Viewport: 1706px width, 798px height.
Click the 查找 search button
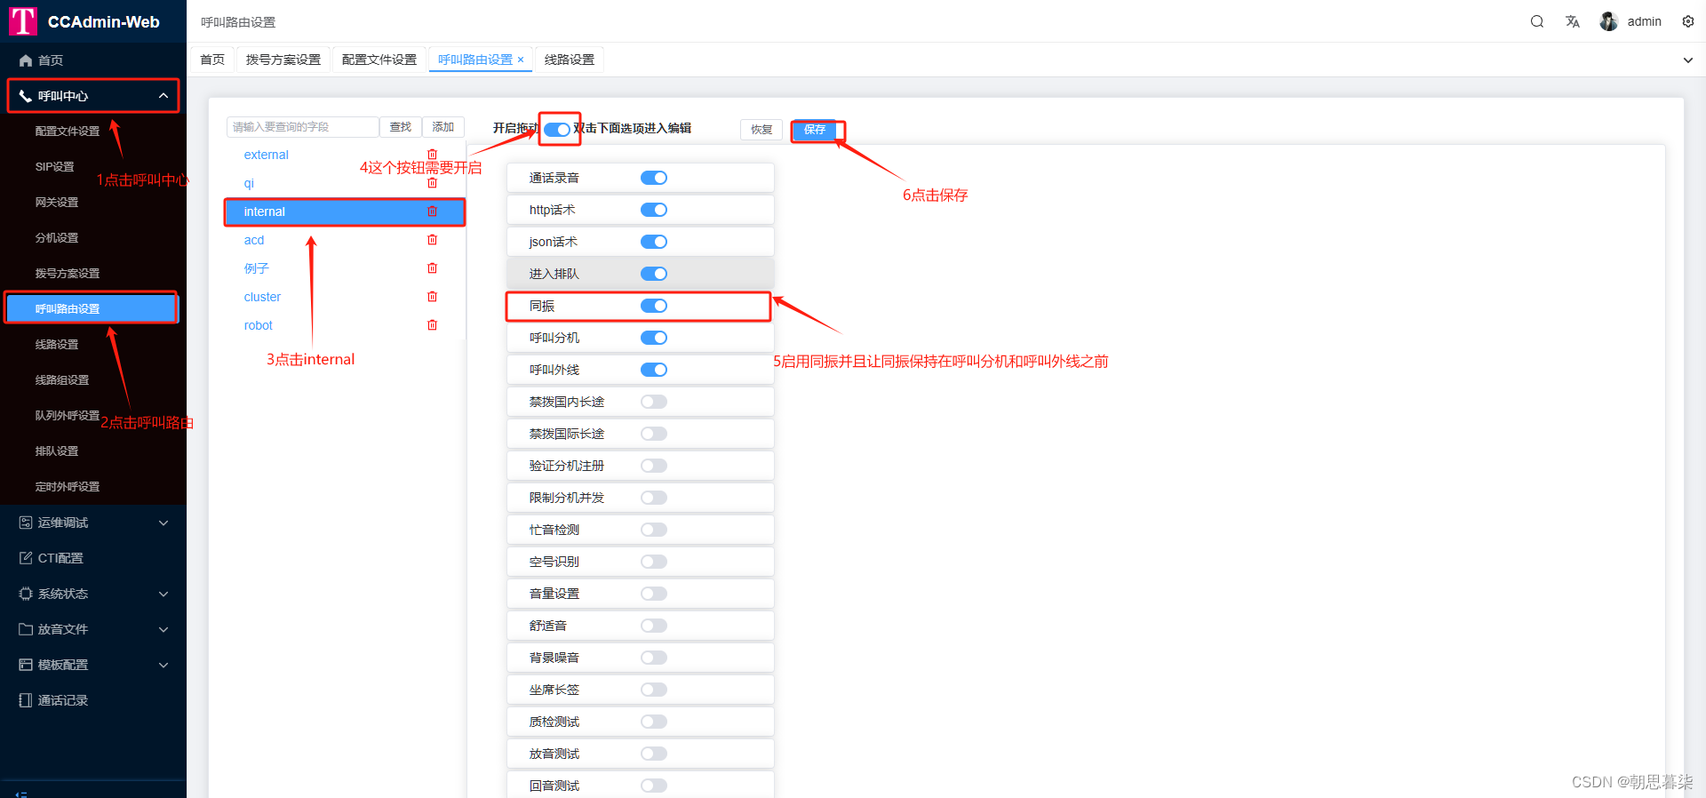[401, 127]
